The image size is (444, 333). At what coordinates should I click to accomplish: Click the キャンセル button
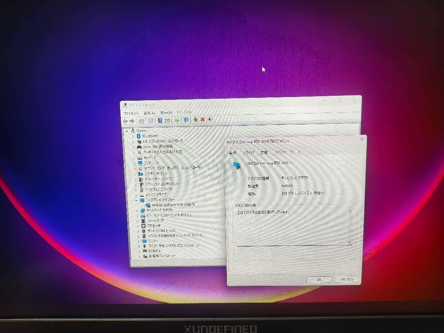(347, 279)
